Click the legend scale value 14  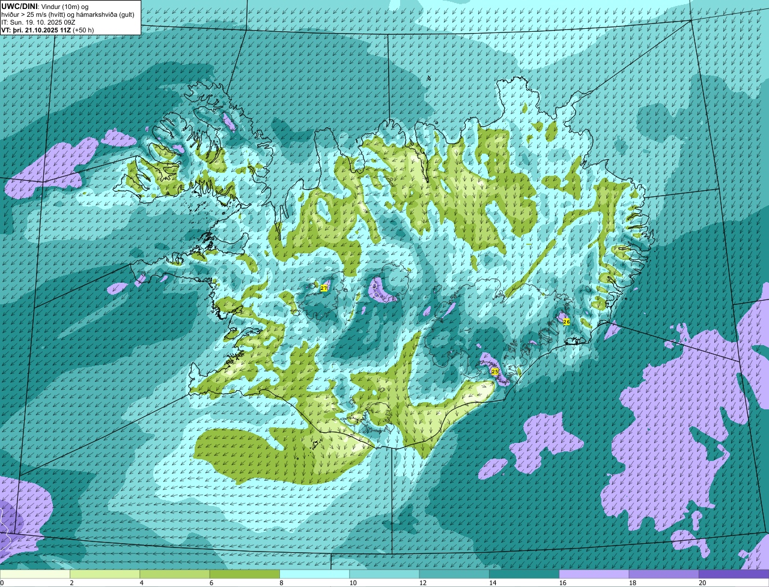click(x=493, y=583)
